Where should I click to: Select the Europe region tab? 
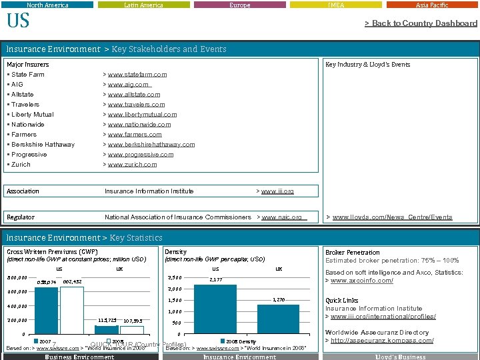(240, 5)
